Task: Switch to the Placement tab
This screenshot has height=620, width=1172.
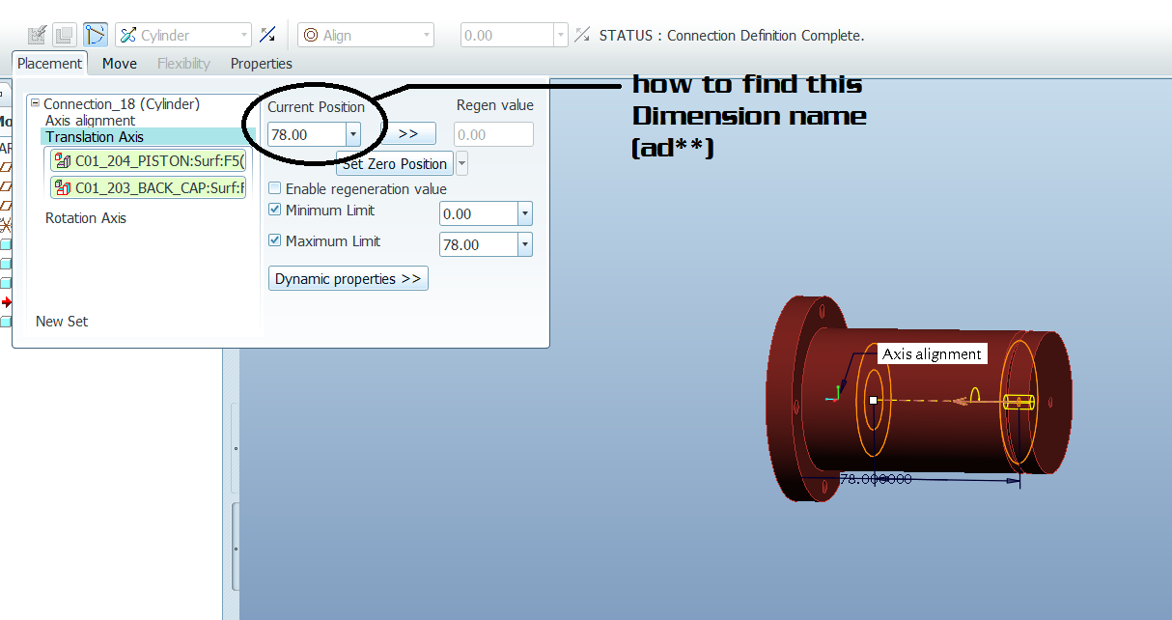Action: [50, 64]
